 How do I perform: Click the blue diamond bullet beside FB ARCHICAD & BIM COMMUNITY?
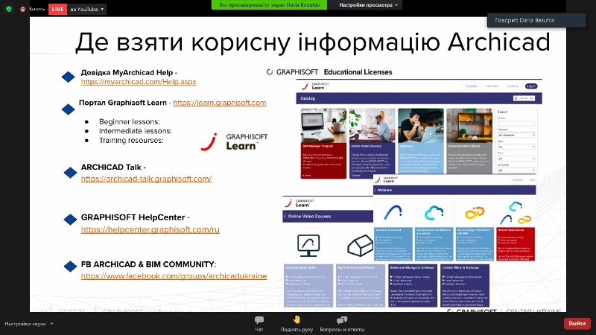70,267
